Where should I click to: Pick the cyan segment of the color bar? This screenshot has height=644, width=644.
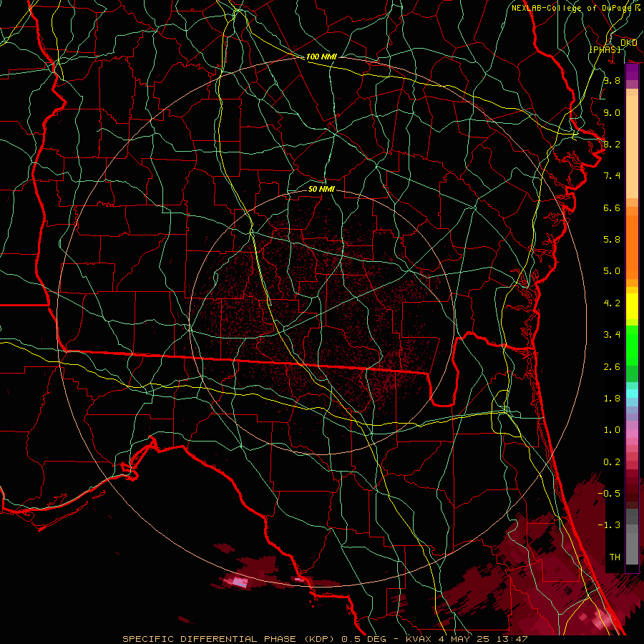tap(632, 394)
